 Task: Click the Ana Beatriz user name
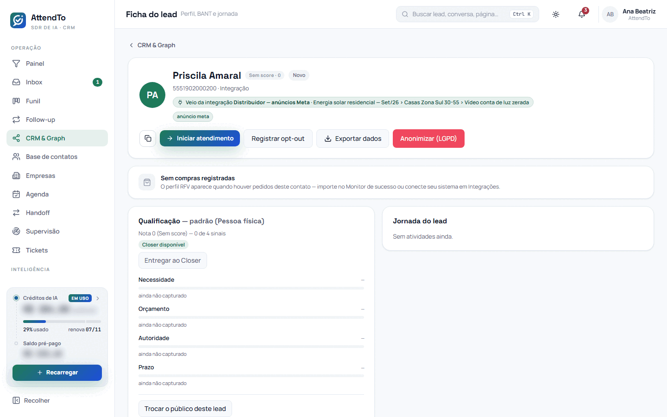[x=639, y=11]
